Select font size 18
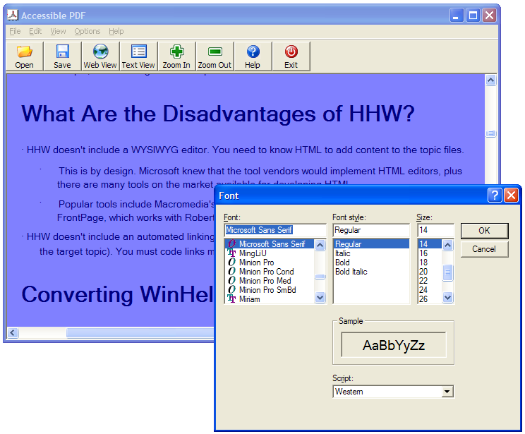The image size is (525, 434). (423, 263)
